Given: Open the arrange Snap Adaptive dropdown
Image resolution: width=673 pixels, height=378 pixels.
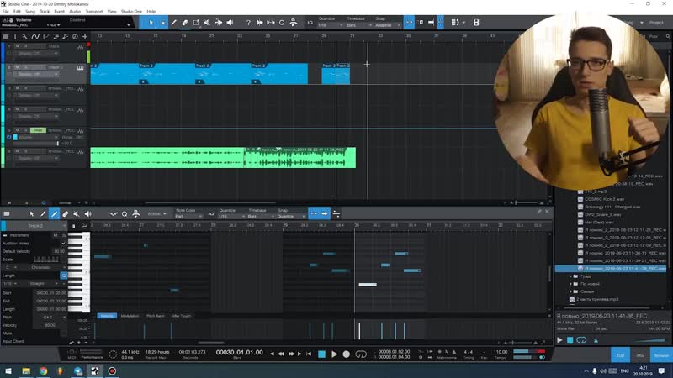Looking at the screenshot, I should point(388,25).
